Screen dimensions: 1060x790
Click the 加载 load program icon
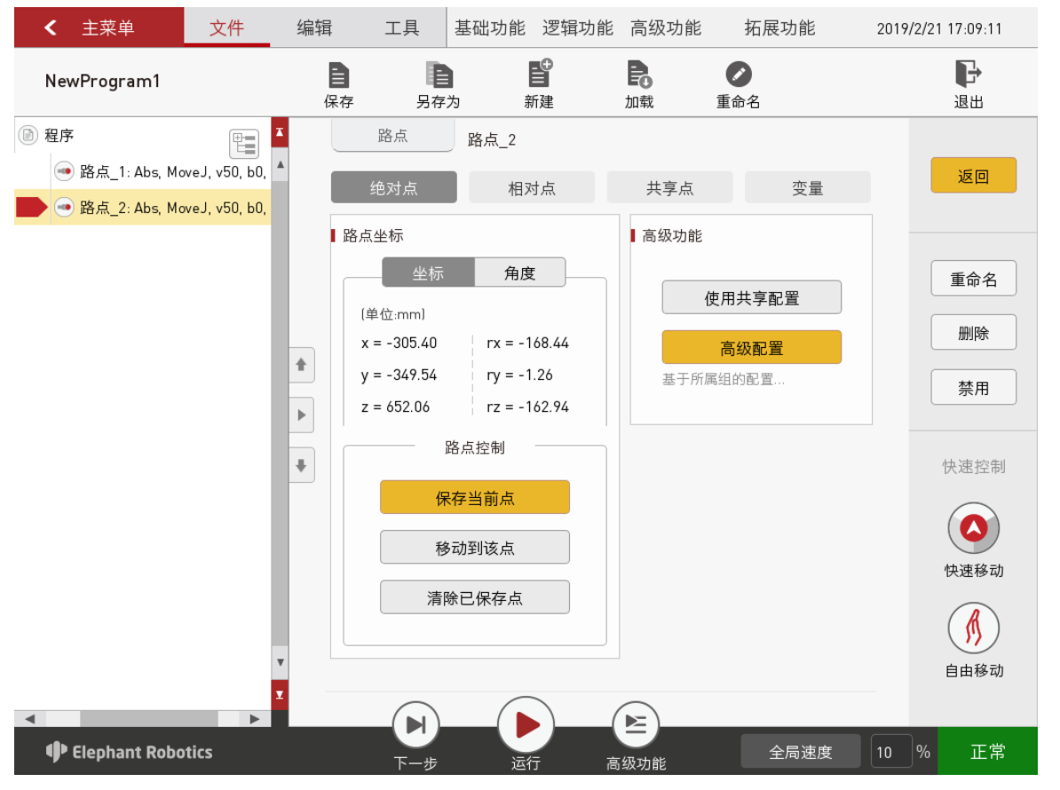[x=639, y=75]
